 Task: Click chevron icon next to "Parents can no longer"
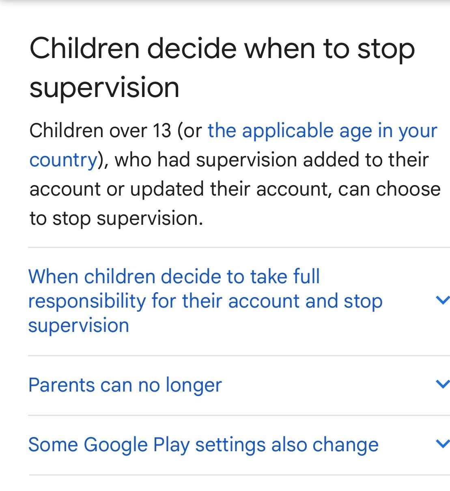(441, 384)
